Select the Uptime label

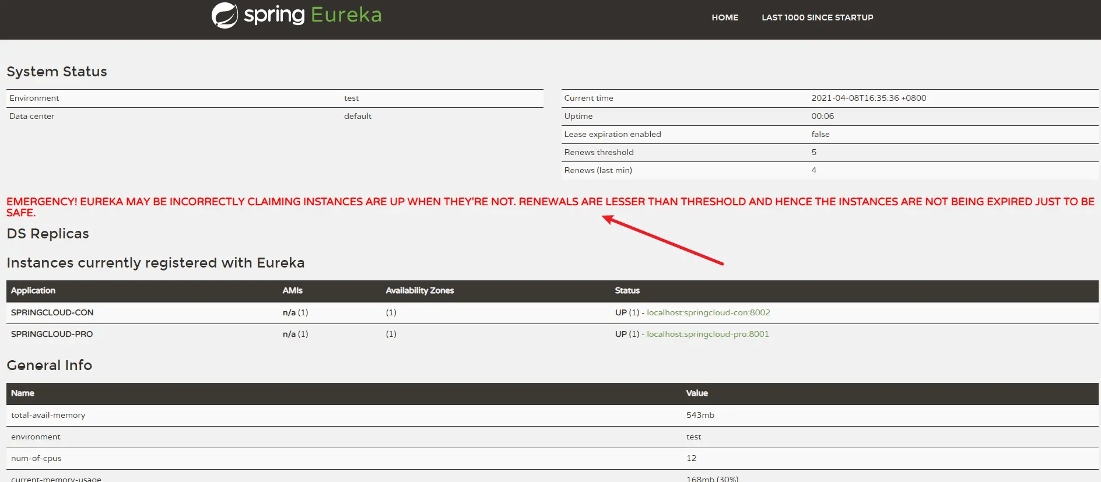pyautogui.click(x=578, y=116)
